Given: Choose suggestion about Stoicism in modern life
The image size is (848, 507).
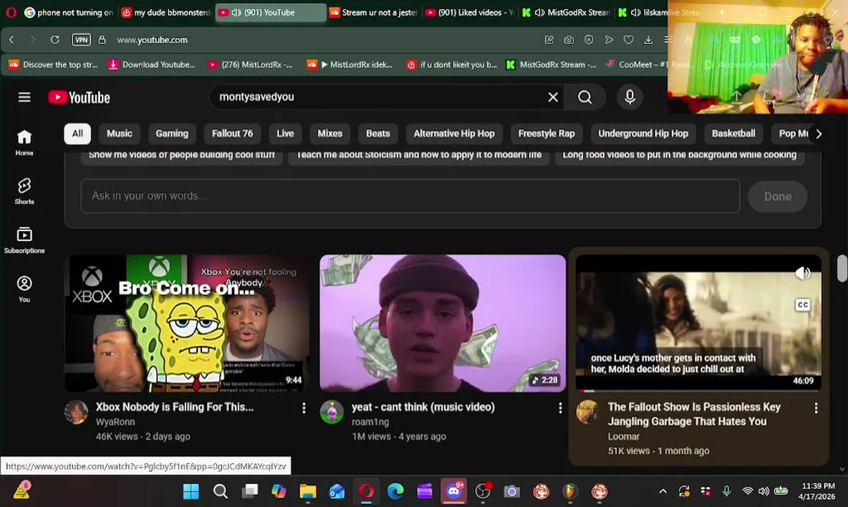Looking at the screenshot, I should pos(419,155).
